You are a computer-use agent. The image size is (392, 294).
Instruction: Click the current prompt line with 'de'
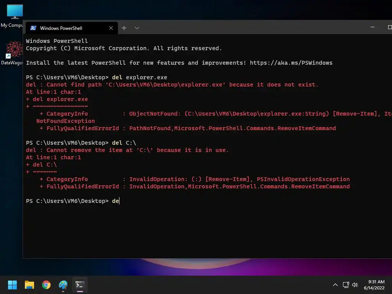pos(72,201)
